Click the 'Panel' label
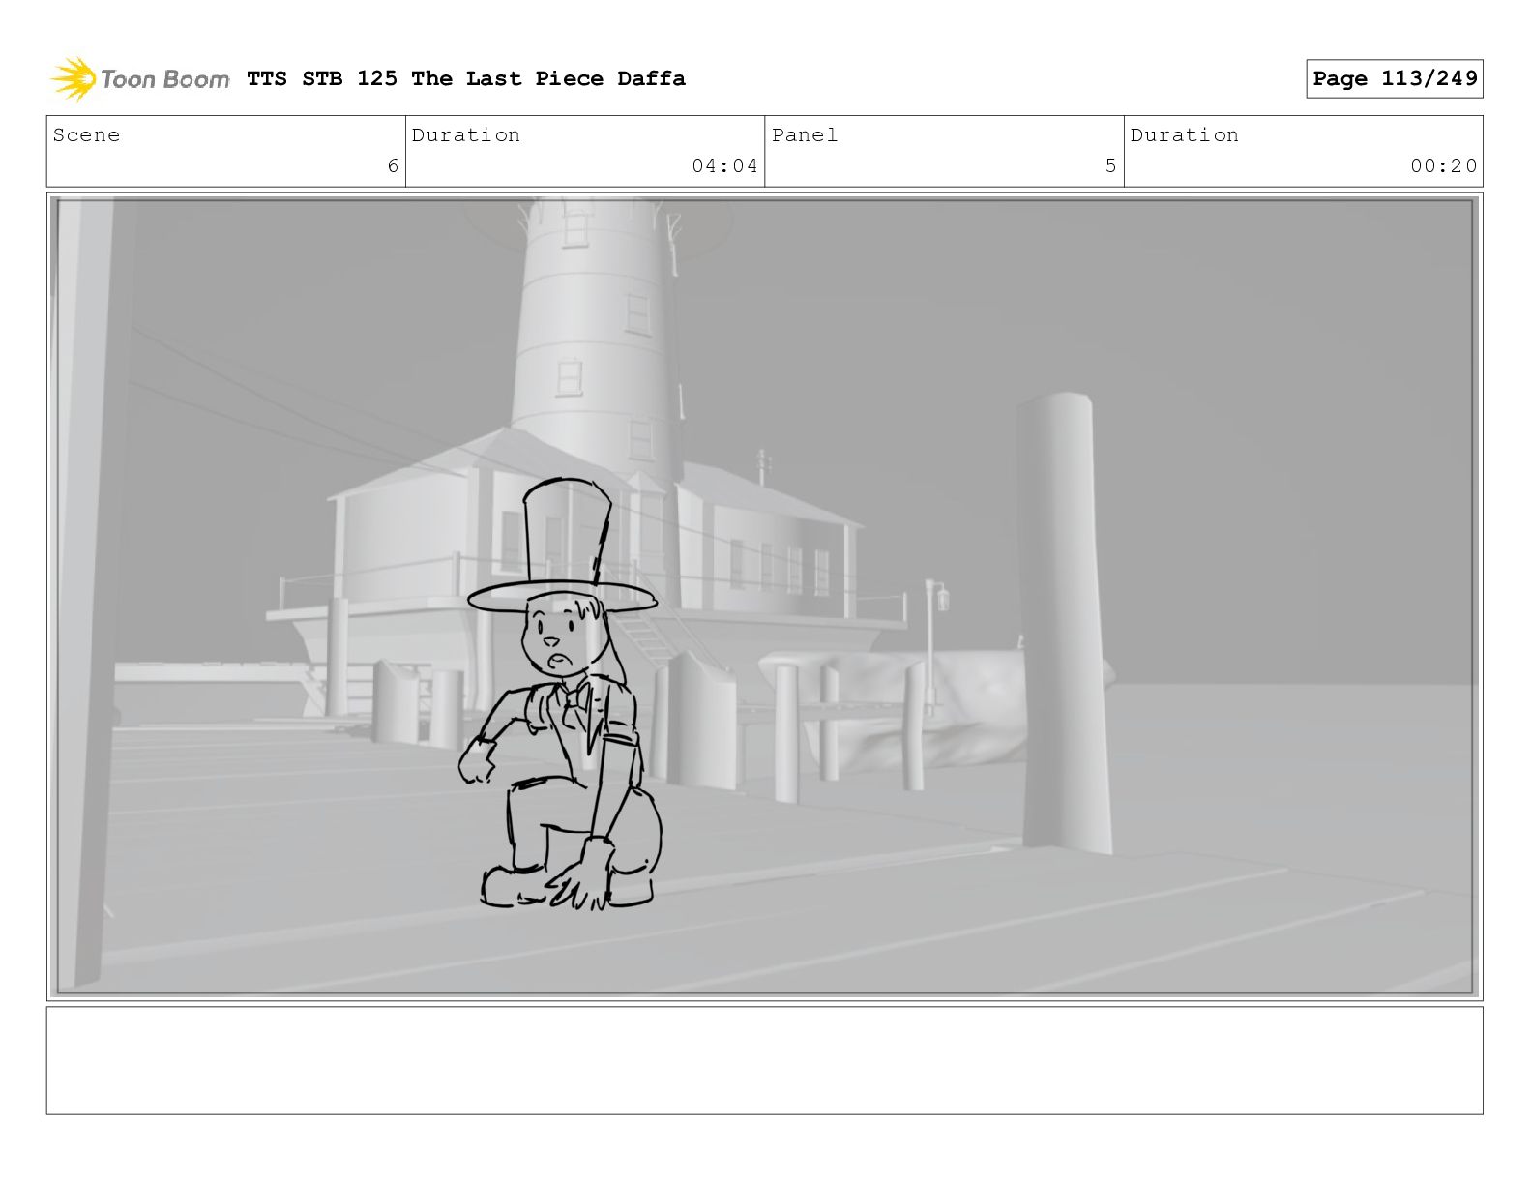This screenshot has width=1532, height=1184. click(805, 135)
